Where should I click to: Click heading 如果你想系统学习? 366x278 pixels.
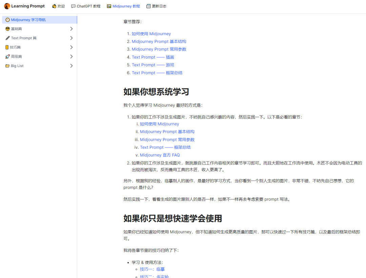[x=156, y=92]
